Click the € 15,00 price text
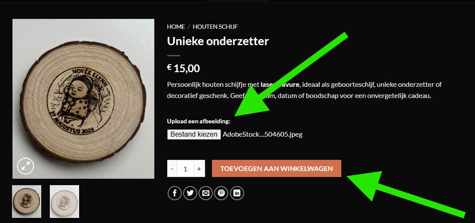475x223 pixels. point(183,68)
